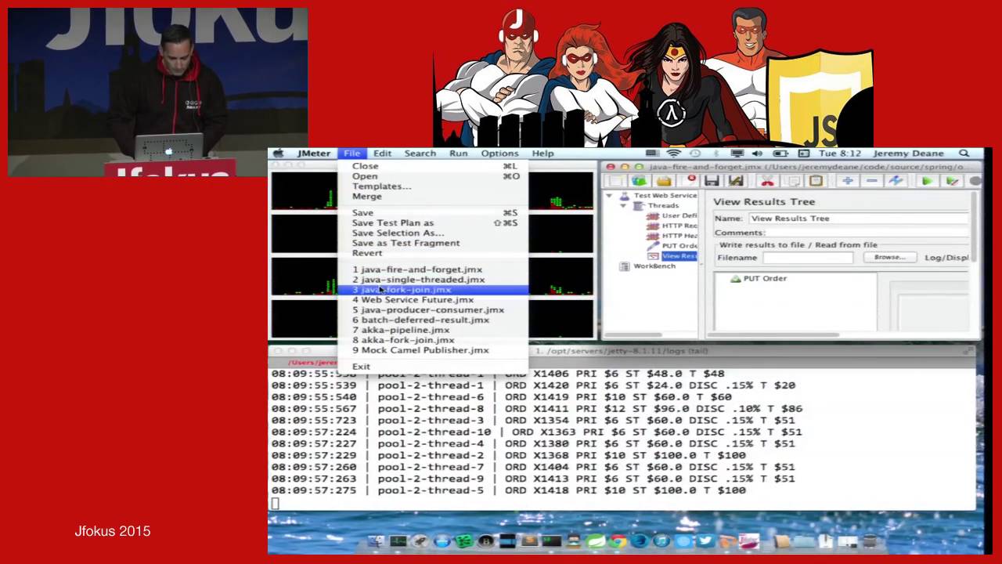1002x564 pixels.
Task: Open Google Chrome from the Dock
Action: [618, 540]
